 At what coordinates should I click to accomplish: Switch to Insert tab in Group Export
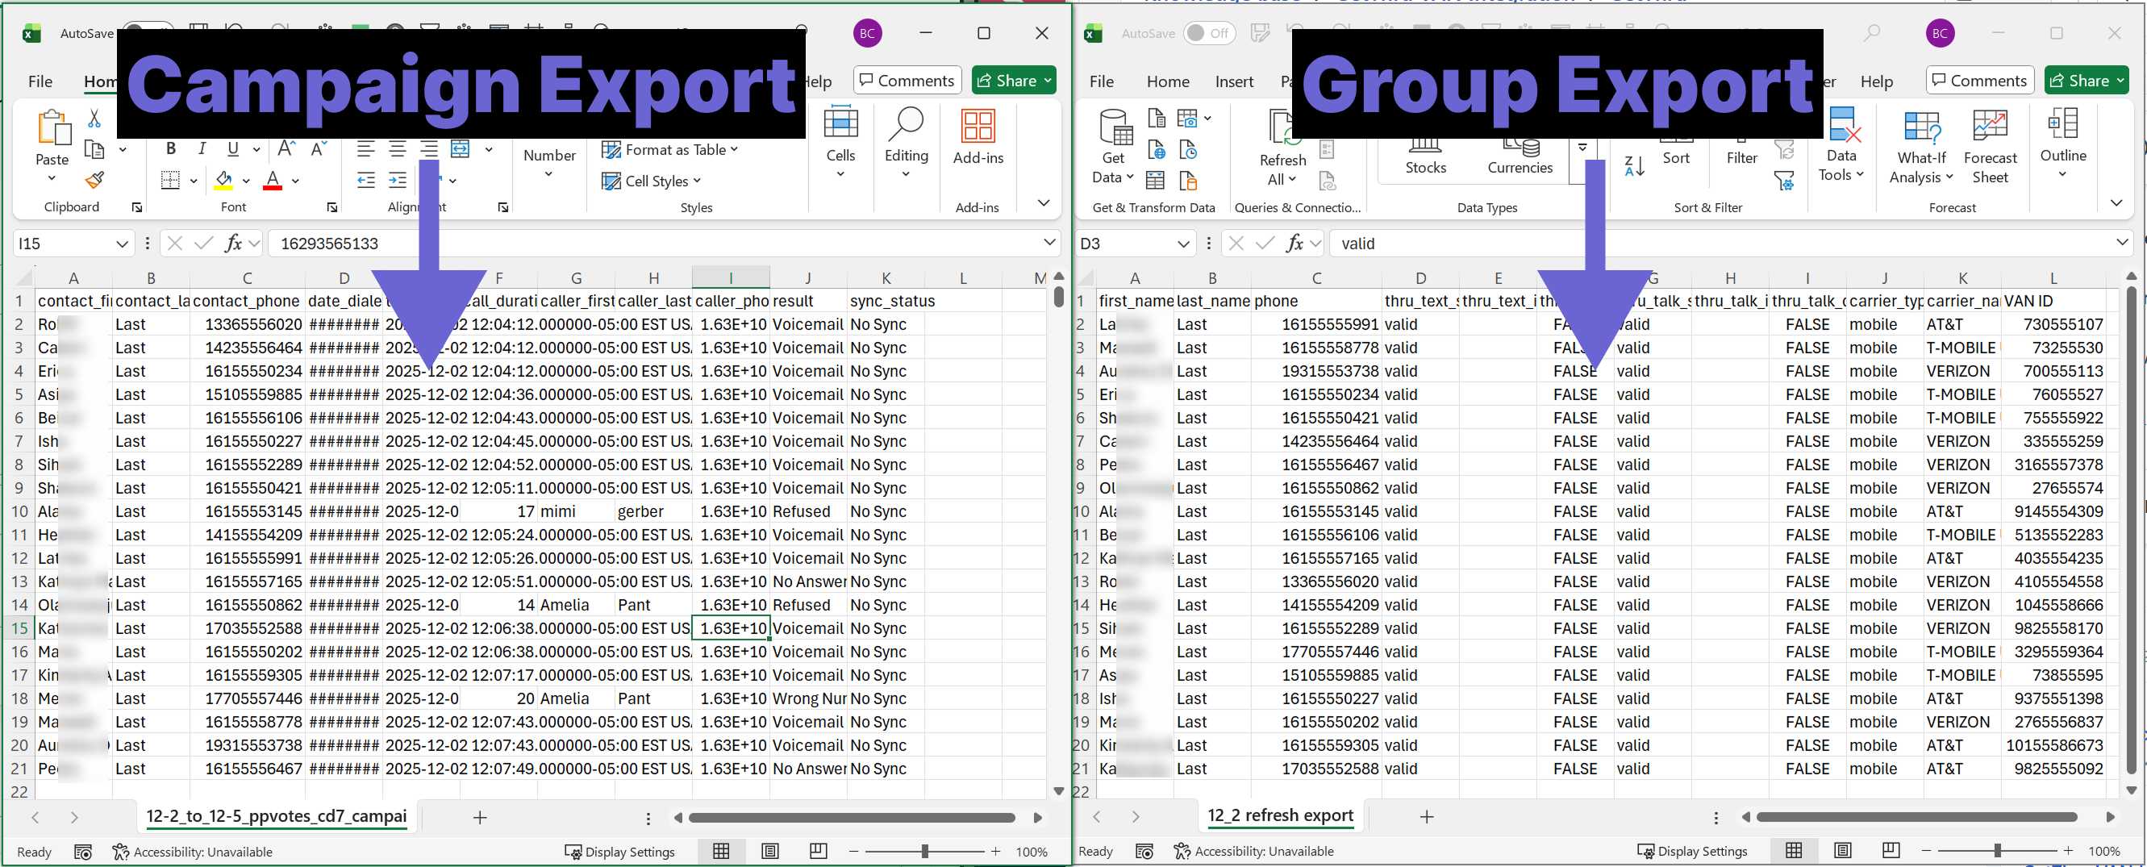click(1233, 81)
